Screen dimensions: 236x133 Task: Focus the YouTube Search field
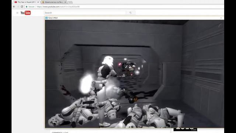pyautogui.click(x=85, y=13)
